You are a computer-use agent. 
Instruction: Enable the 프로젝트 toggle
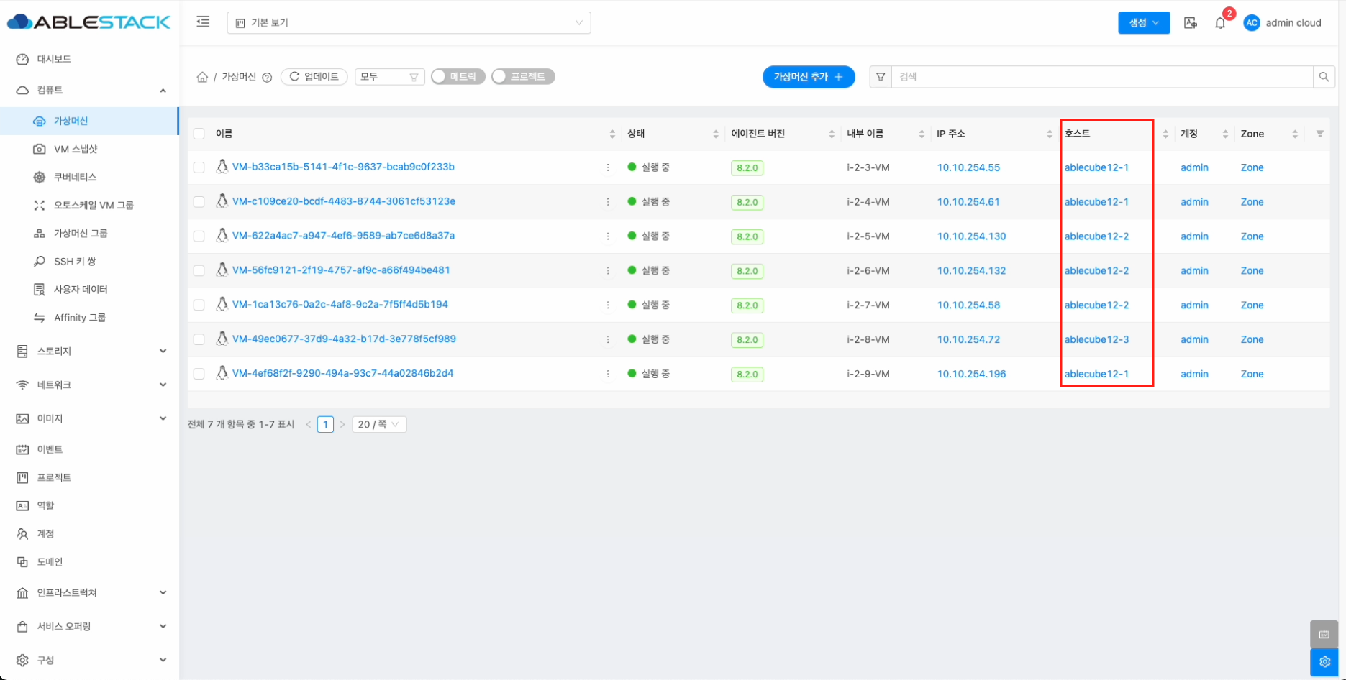522,77
